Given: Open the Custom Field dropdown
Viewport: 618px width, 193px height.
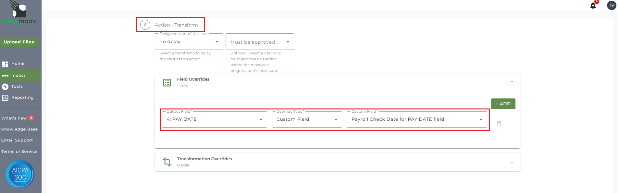Looking at the screenshot, I should click(x=417, y=119).
